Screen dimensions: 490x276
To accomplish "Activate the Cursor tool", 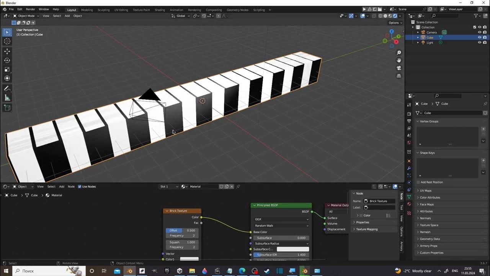I will pos(7,41).
